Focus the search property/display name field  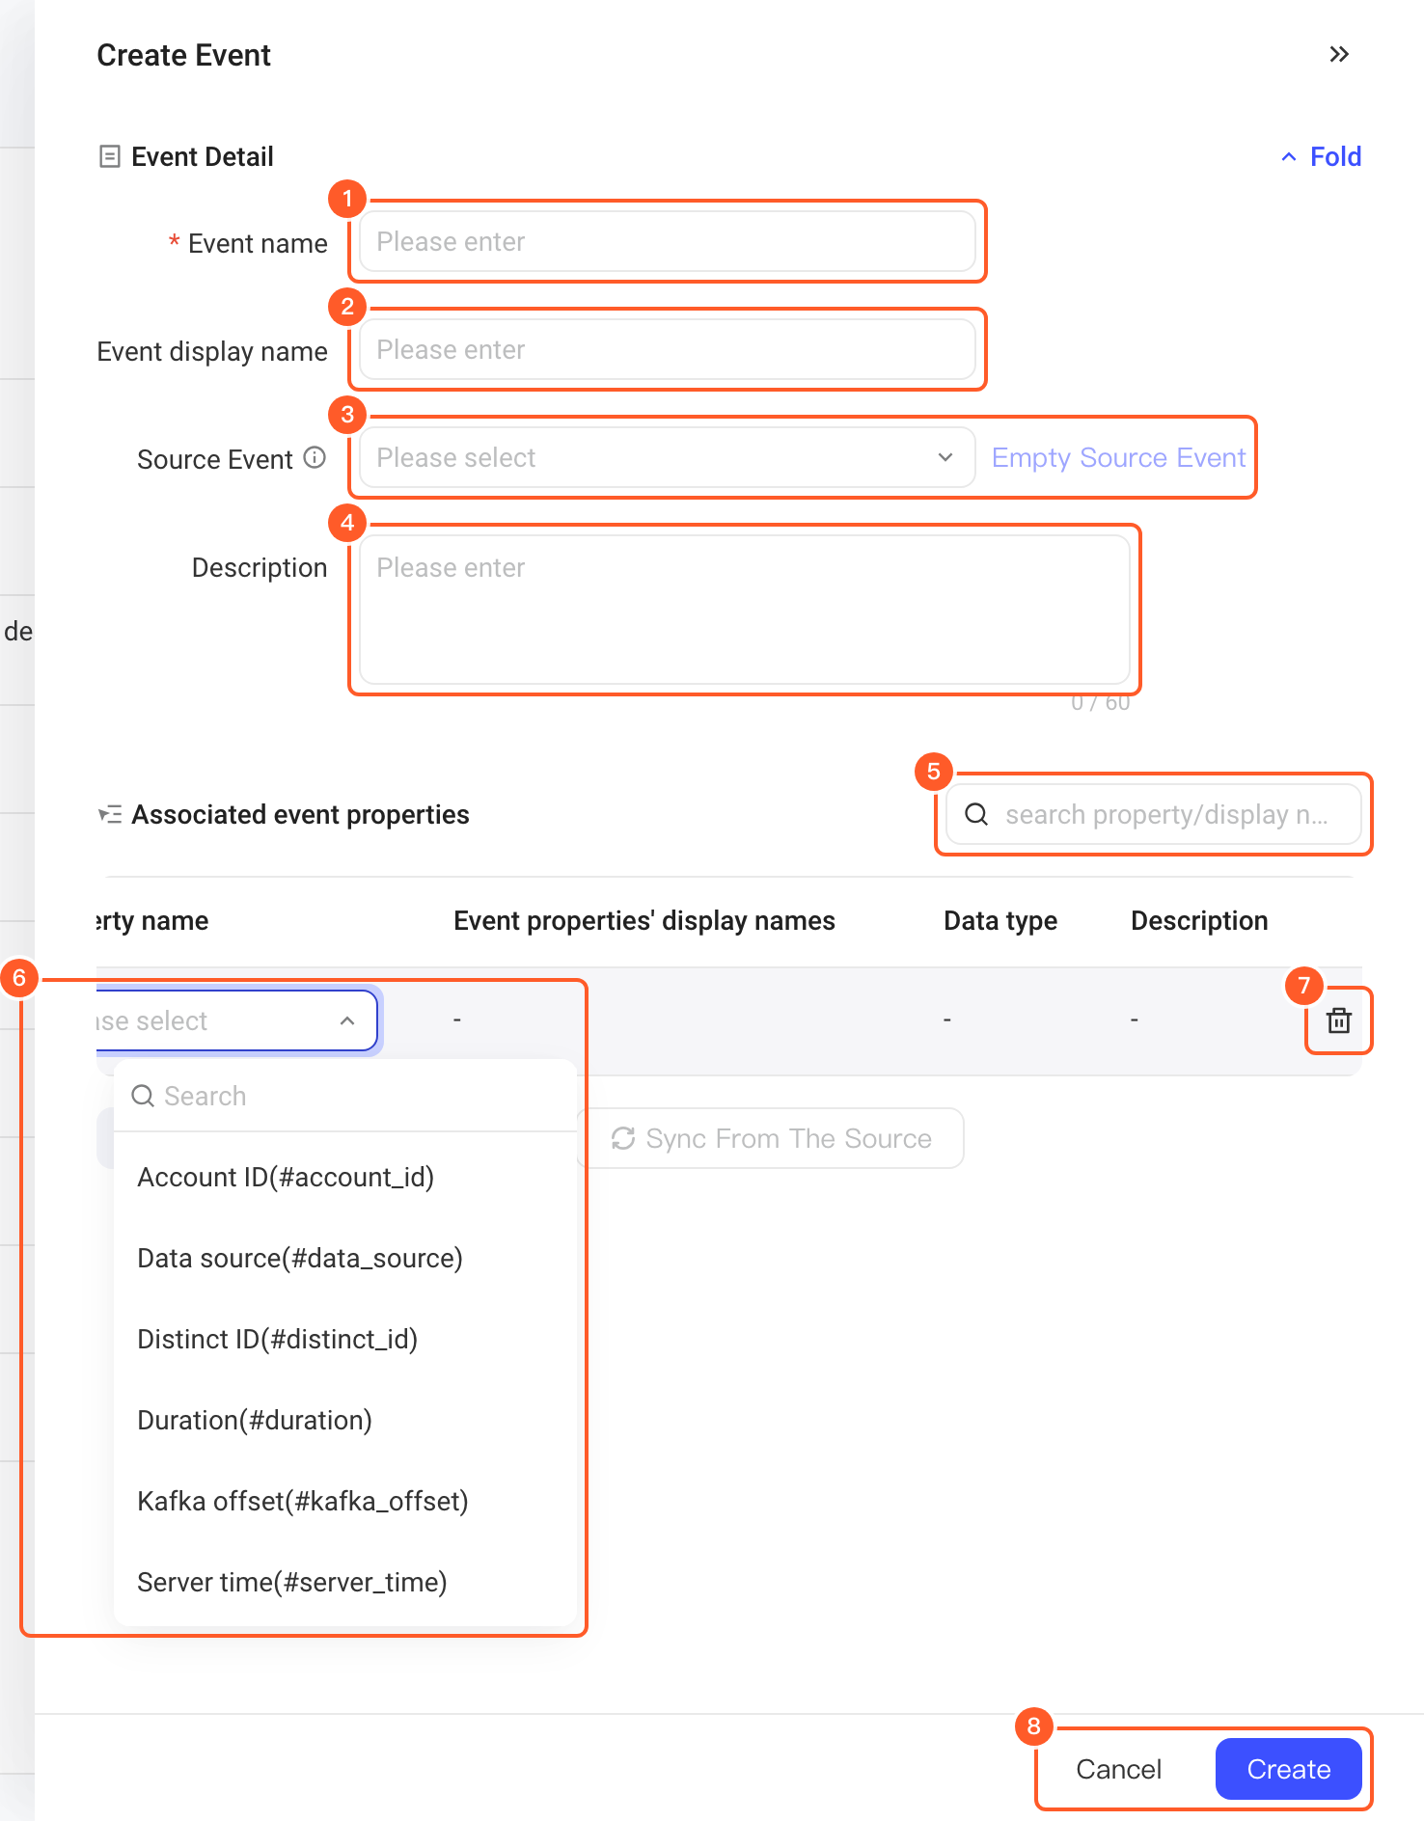click(1154, 814)
